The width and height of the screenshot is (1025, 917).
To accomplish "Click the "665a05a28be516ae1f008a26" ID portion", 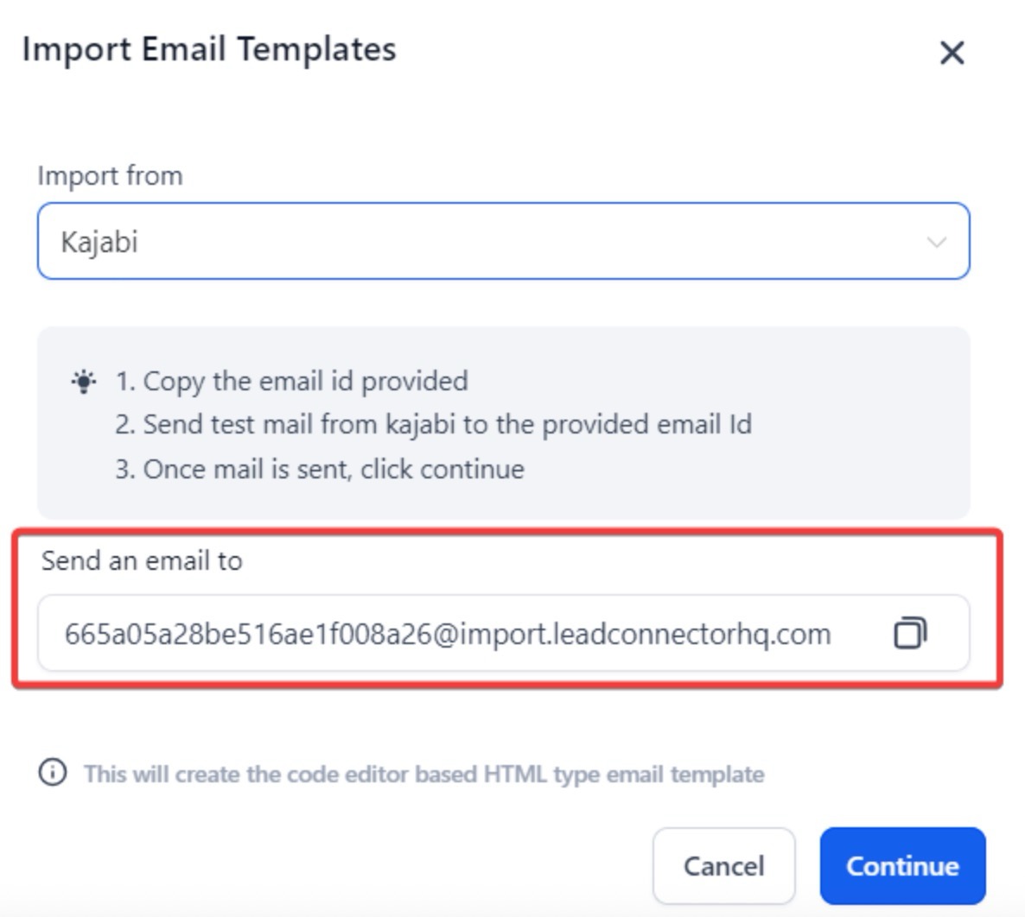I will [x=247, y=634].
